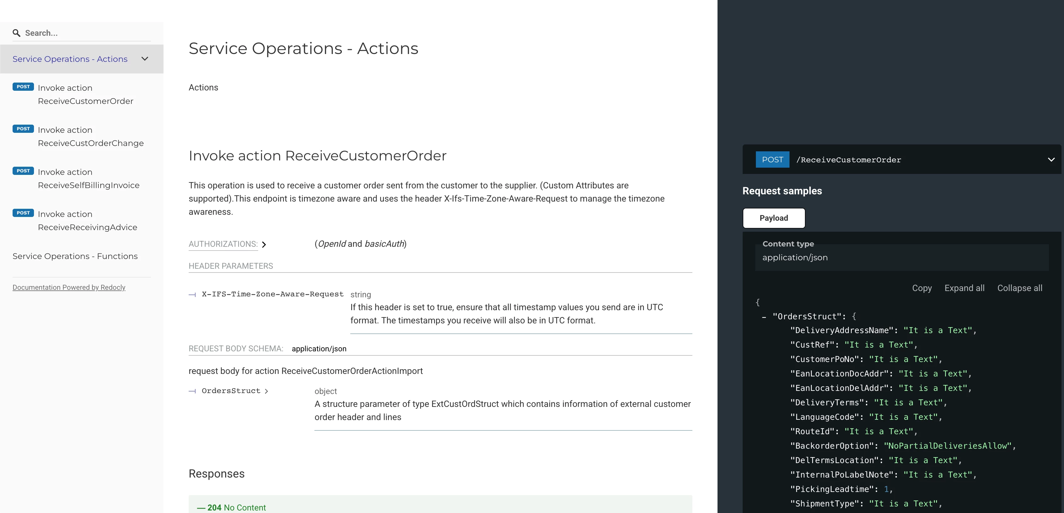Click POST badge for ReceiveCustomerOrder

click(23, 87)
